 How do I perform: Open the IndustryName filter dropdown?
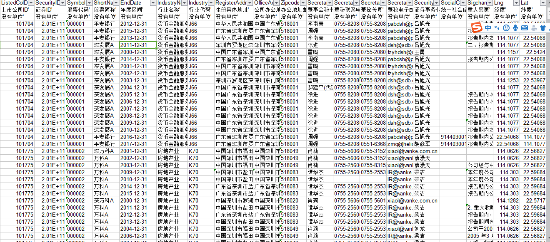(184, 3)
